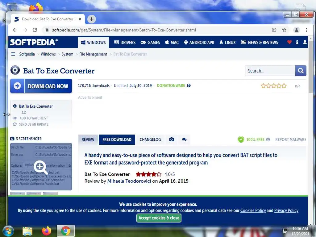Open Chrome three-dot menu
316x237 pixels.
click(306, 30)
